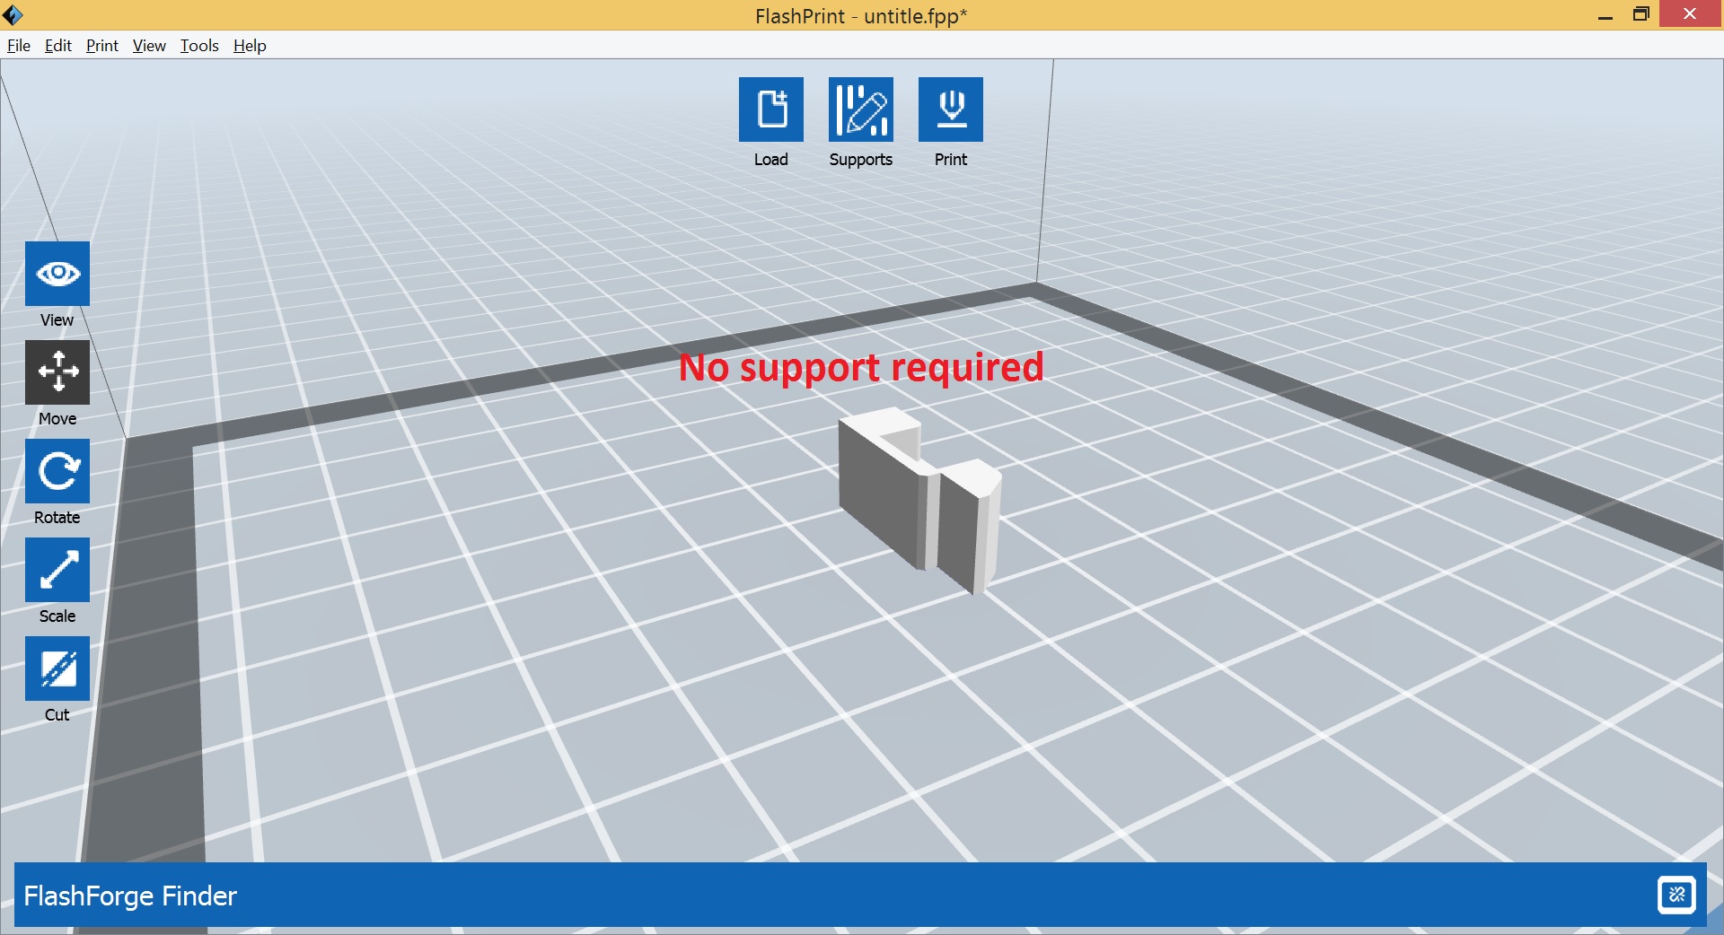Choose the Scale tool
The height and width of the screenshot is (935, 1724).
click(57, 570)
